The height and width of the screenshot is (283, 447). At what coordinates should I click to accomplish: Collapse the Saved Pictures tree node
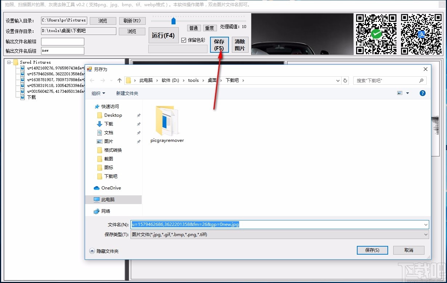[9, 62]
